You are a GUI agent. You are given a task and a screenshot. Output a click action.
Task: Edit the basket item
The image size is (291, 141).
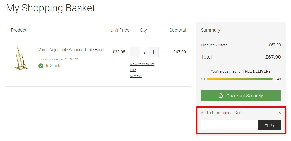tap(133, 70)
